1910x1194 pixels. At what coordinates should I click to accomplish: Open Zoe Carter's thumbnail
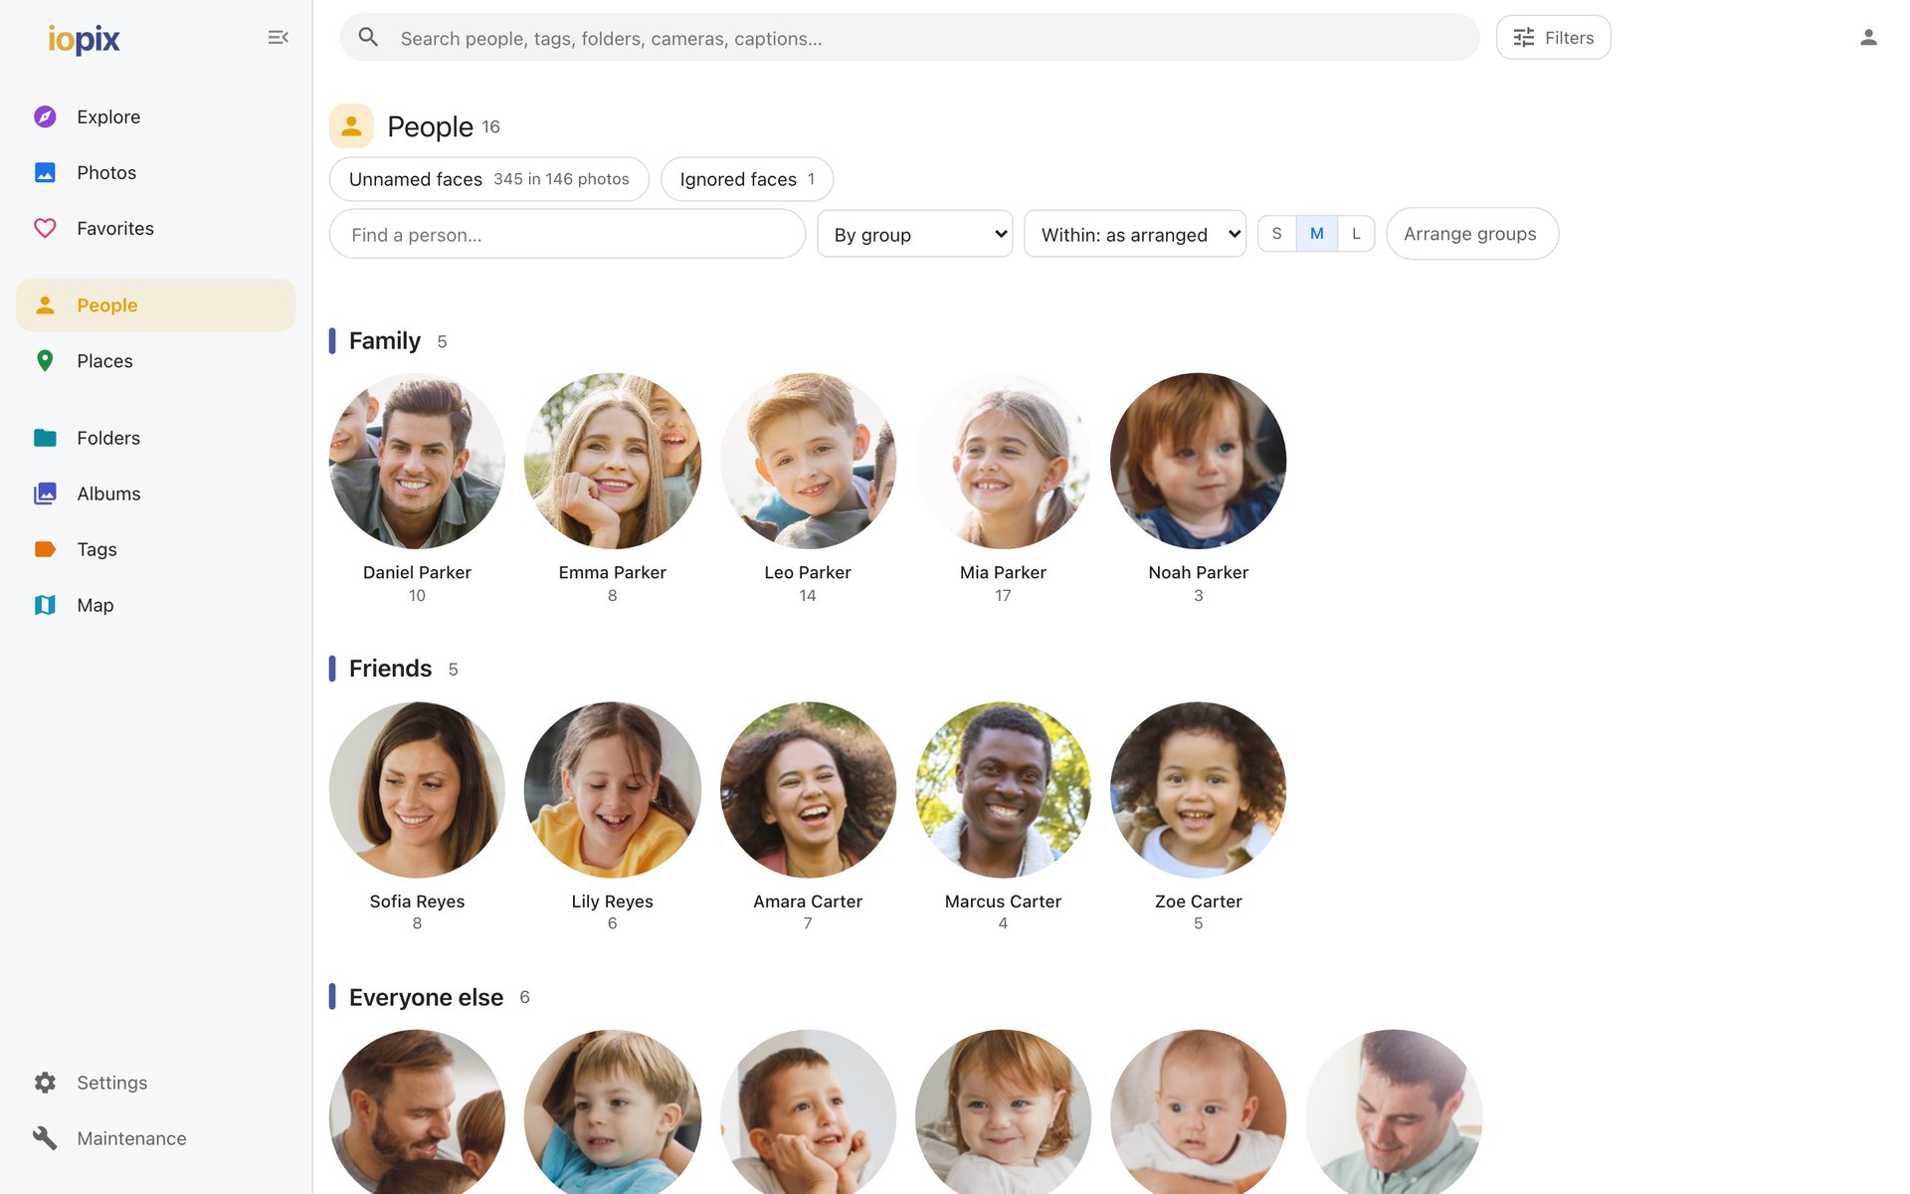tap(1199, 790)
